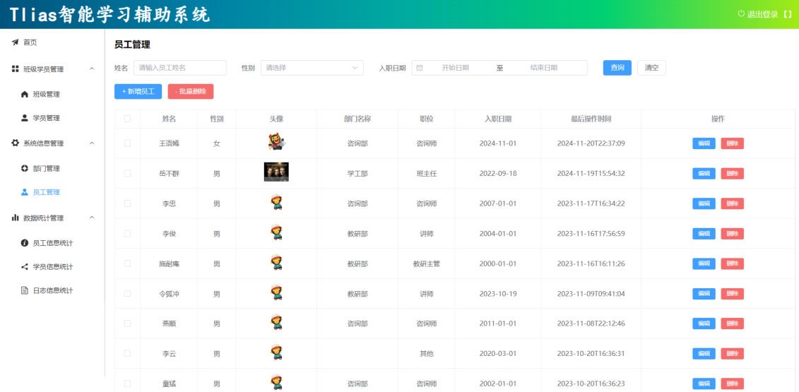Click the calendar icon in date range field
The height and width of the screenshot is (392, 799).
(420, 68)
